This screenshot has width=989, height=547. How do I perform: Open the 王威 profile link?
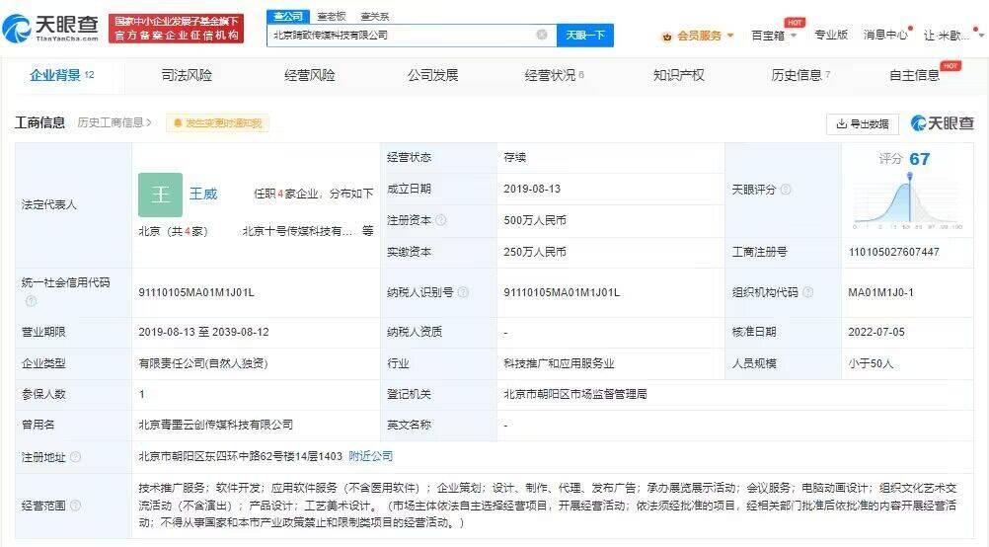point(203,194)
